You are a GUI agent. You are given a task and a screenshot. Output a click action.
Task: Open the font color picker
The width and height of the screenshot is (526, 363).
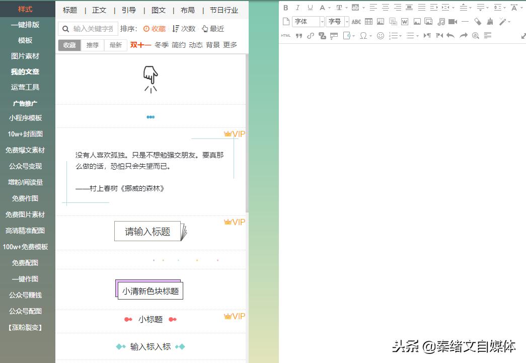coord(322,8)
